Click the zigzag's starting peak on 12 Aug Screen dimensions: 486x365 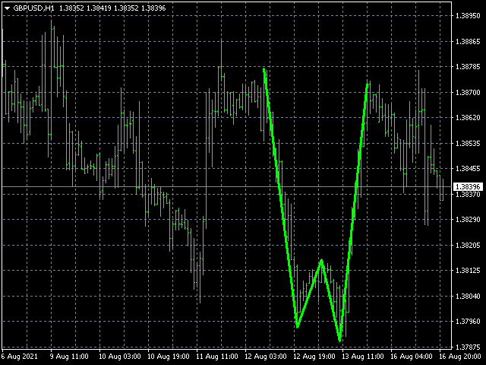[264, 69]
